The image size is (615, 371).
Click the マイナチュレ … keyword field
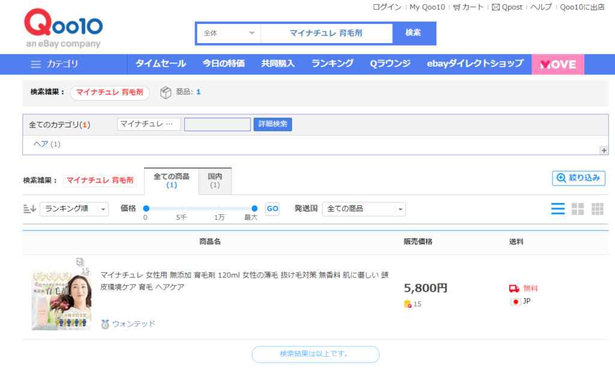click(x=149, y=124)
